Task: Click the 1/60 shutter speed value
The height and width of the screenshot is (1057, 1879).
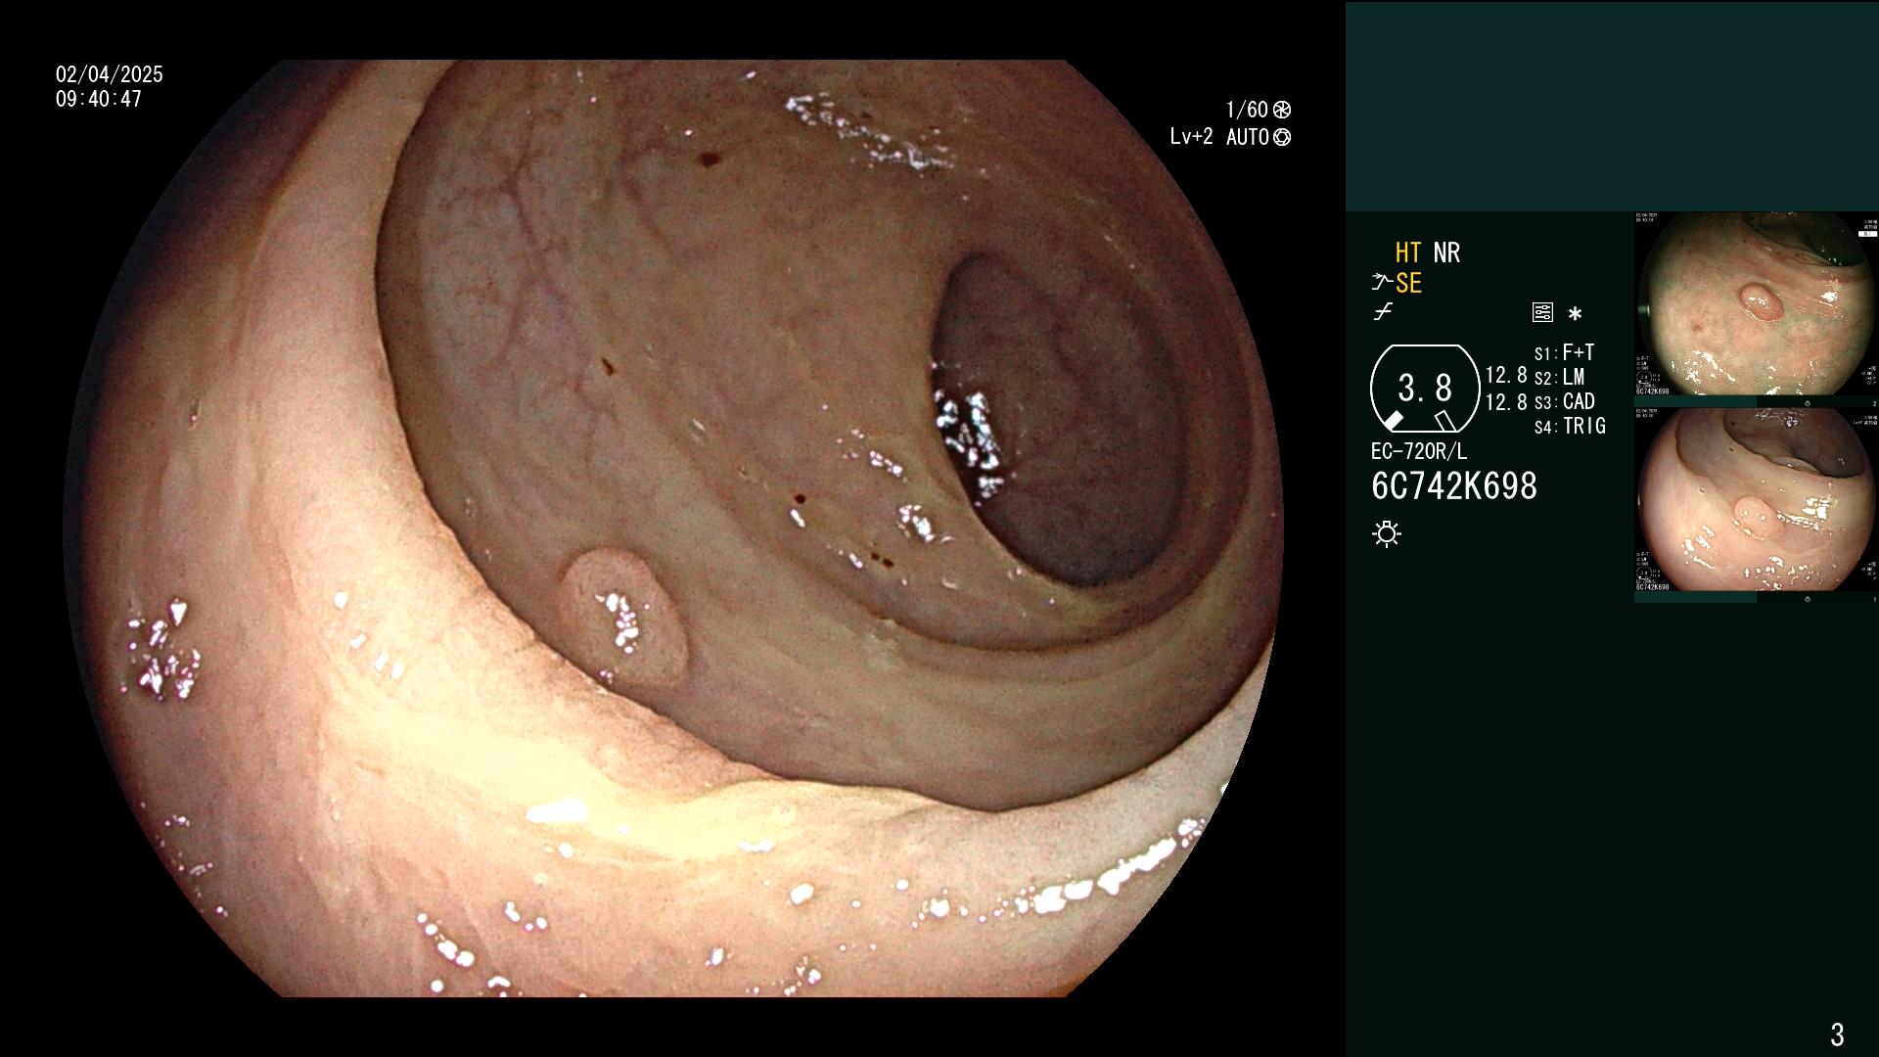Action: point(1247,110)
